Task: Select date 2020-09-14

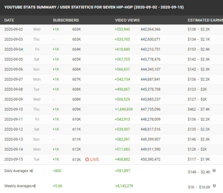Action: click(x=13, y=149)
